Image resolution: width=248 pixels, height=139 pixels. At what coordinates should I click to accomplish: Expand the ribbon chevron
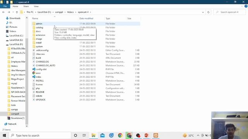[242, 6]
